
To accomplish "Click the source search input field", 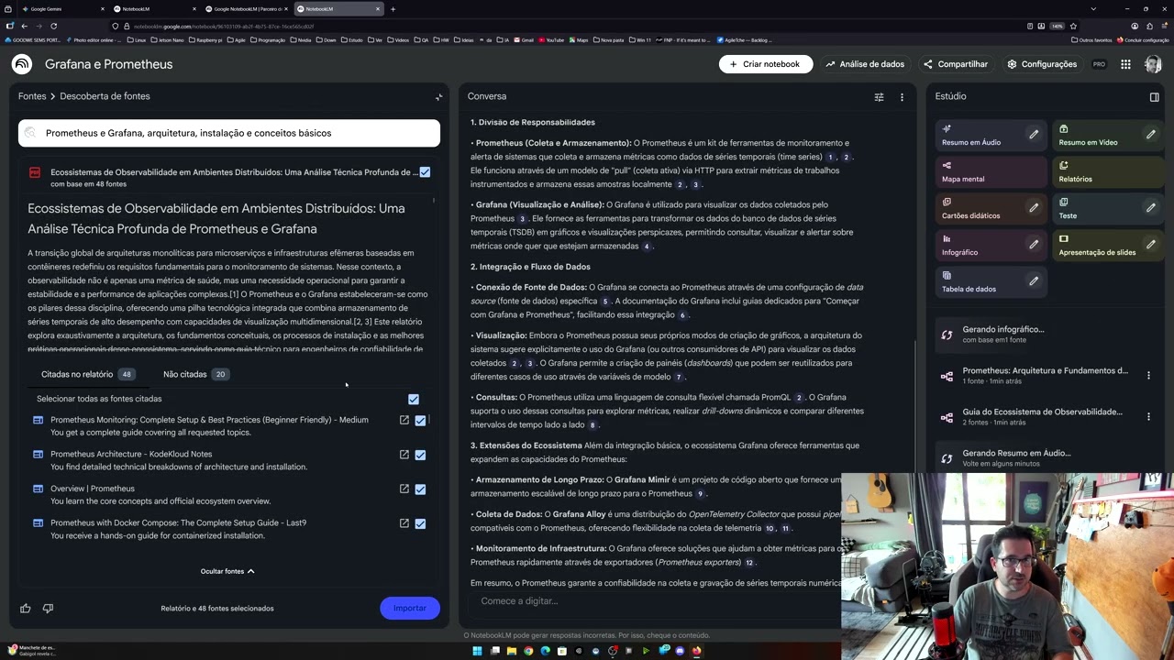I will click(x=229, y=133).
